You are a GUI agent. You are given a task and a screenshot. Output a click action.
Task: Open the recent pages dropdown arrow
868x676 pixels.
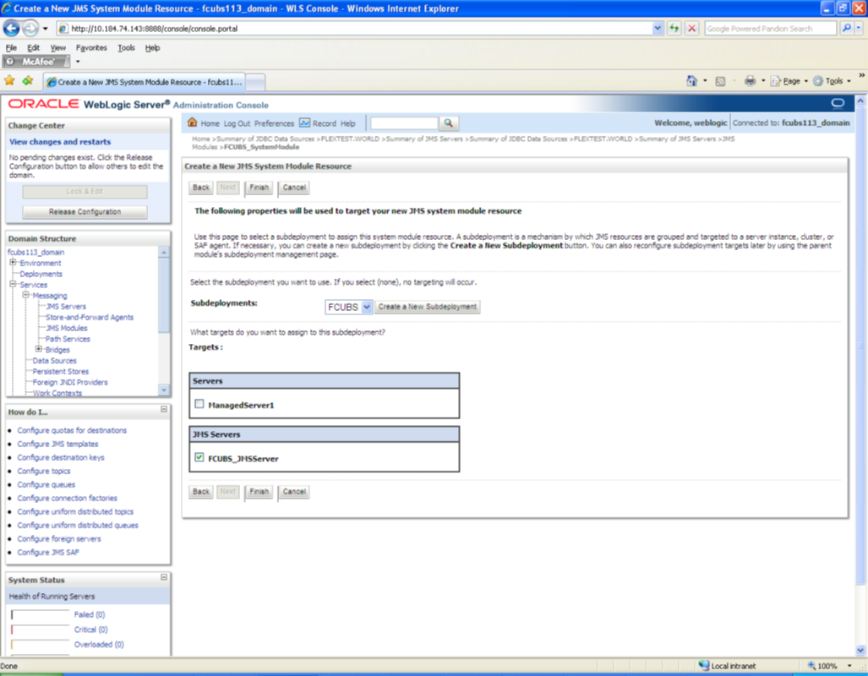click(x=46, y=28)
